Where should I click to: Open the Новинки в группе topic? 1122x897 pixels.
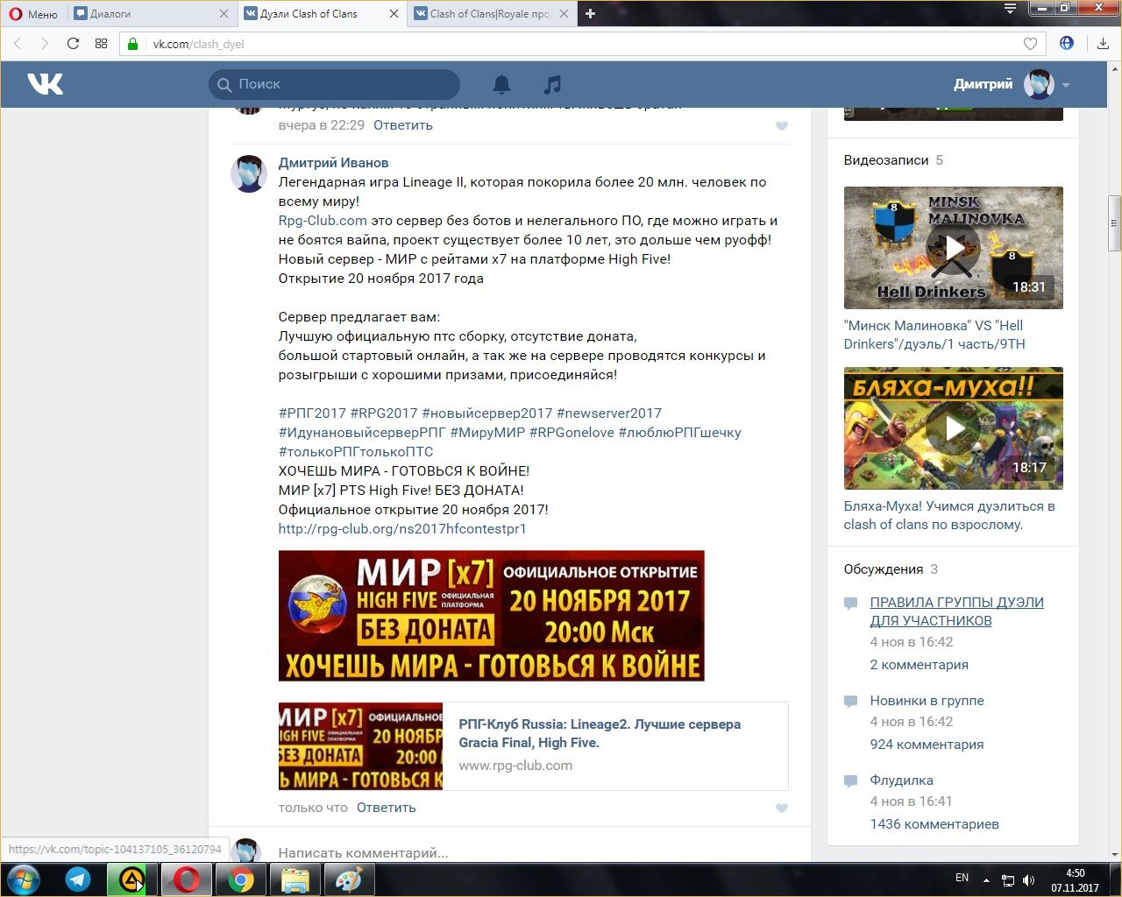click(x=927, y=701)
